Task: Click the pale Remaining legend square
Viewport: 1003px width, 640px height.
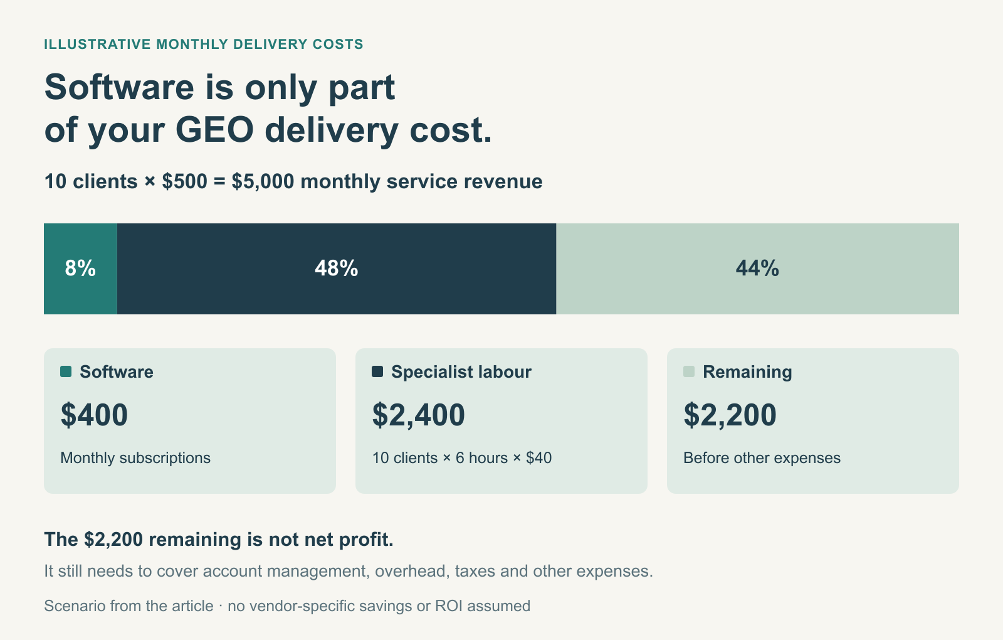Action: (x=689, y=371)
